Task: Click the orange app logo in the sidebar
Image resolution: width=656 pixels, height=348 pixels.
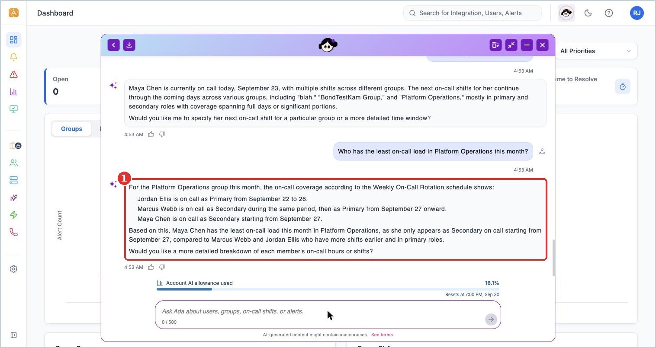Action: [x=13, y=13]
